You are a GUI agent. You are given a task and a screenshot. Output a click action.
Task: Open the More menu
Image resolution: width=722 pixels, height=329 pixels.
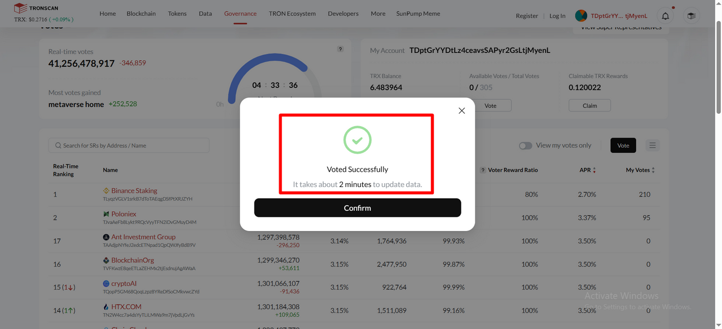click(378, 14)
